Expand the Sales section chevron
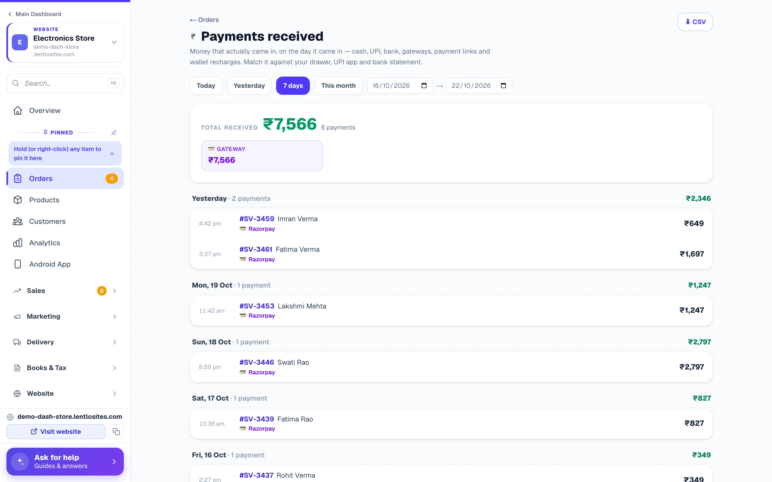This screenshot has width=772, height=482. pyautogui.click(x=114, y=291)
